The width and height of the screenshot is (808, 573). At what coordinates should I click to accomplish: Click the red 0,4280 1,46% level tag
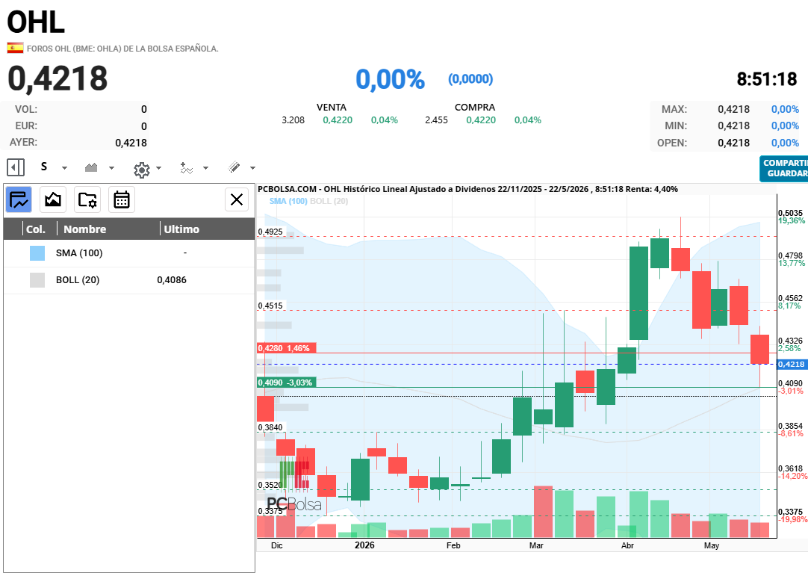287,348
